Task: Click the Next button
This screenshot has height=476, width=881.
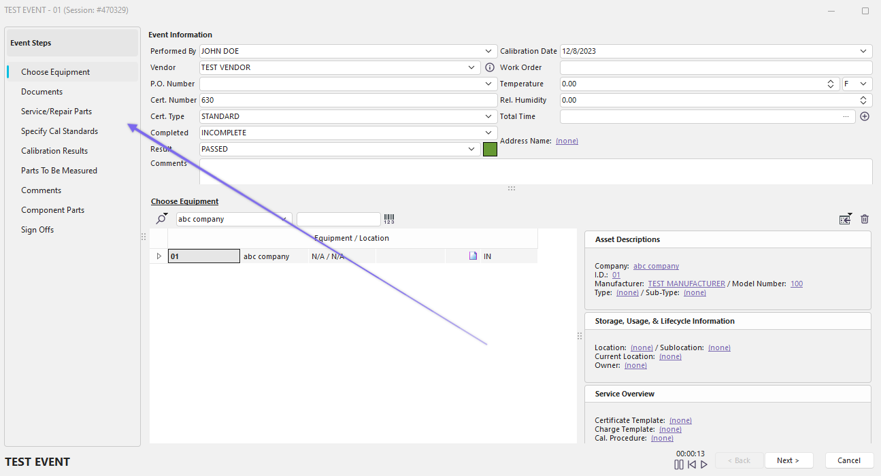Action: tap(788, 460)
